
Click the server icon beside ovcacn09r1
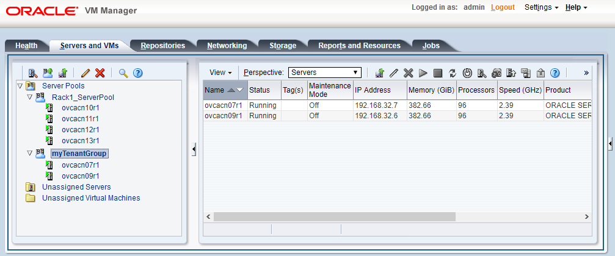49,176
